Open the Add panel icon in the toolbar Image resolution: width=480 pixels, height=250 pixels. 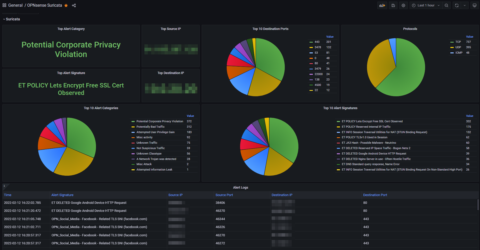click(x=382, y=5)
